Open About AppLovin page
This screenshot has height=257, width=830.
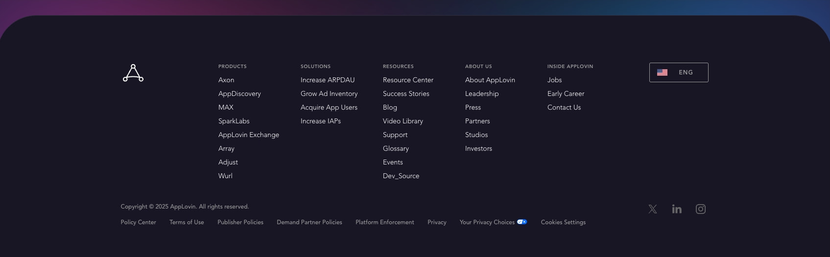[x=490, y=80]
